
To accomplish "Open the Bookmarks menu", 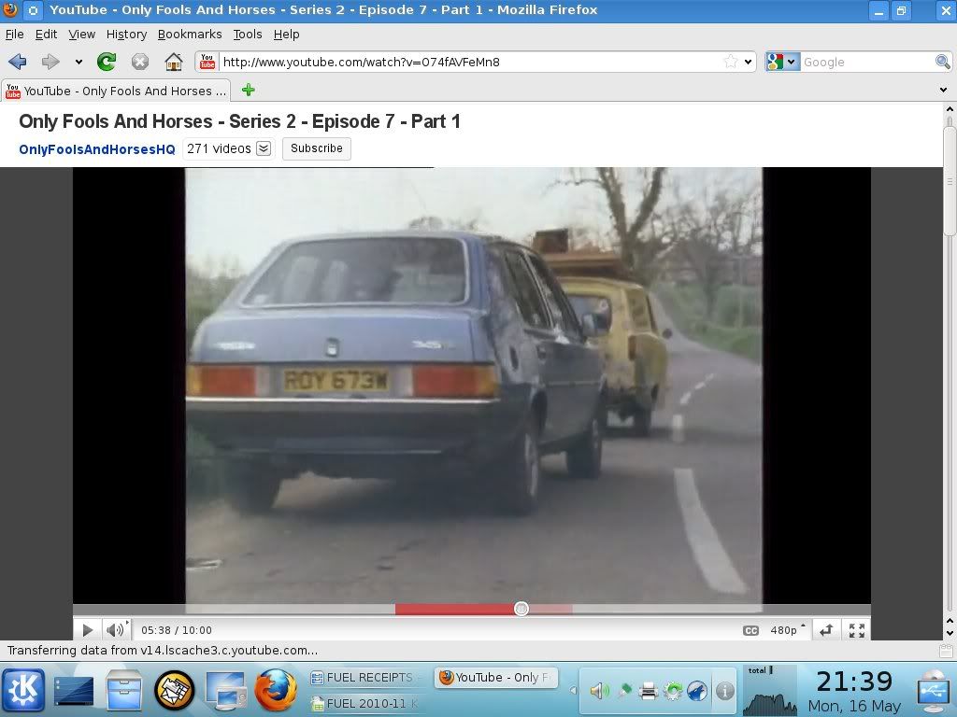I will pos(190,35).
